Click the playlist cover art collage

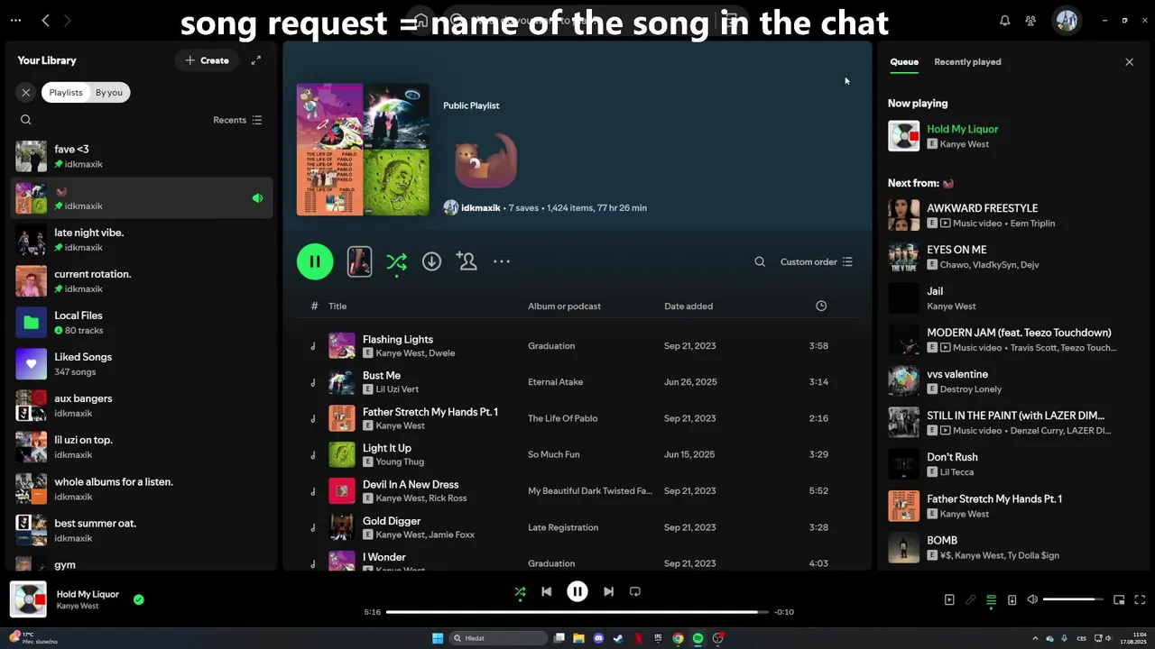tap(363, 150)
